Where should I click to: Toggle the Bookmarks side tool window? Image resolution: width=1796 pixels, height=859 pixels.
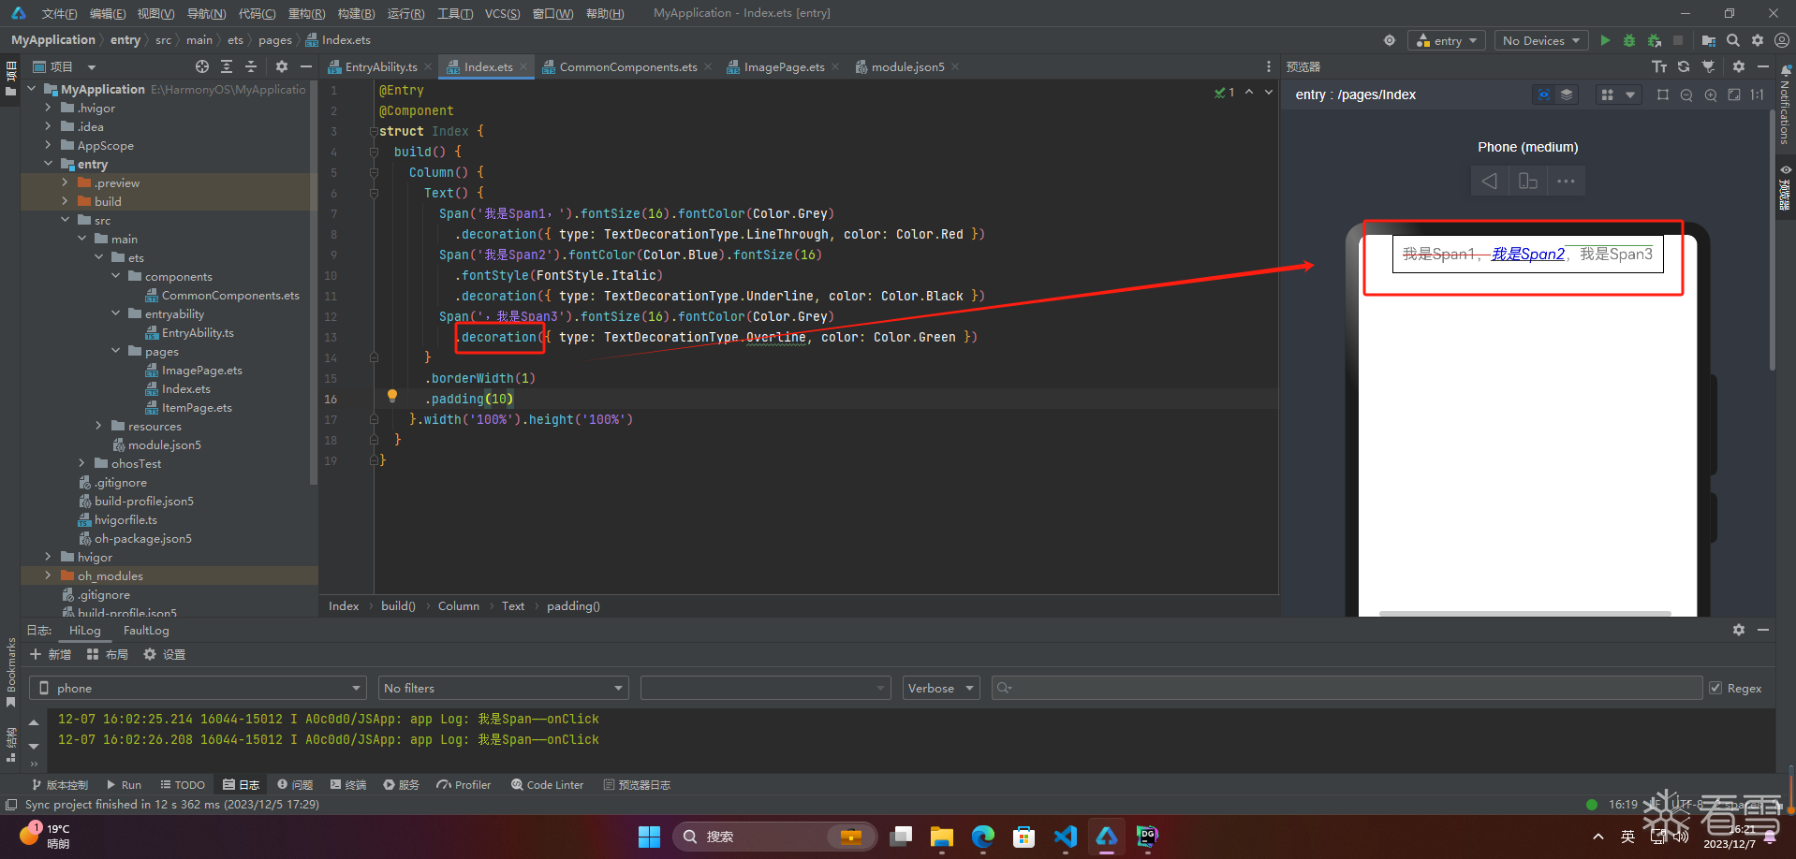(x=10, y=671)
